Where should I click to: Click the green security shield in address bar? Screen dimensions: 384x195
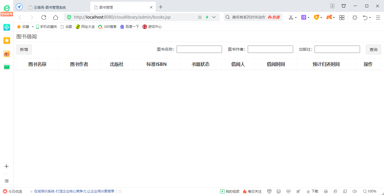tap(69, 17)
